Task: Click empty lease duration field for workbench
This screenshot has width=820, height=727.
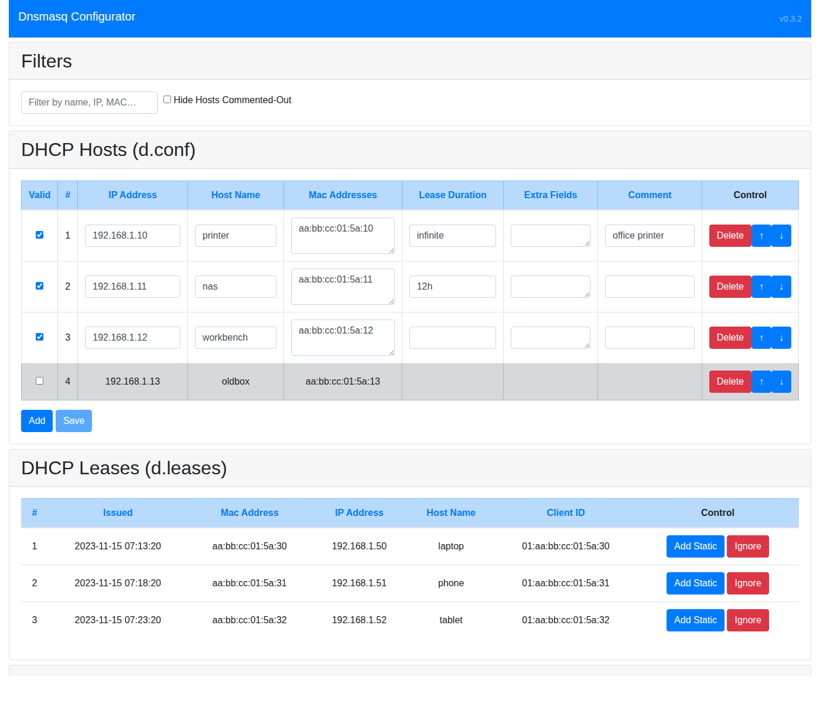Action: (453, 338)
